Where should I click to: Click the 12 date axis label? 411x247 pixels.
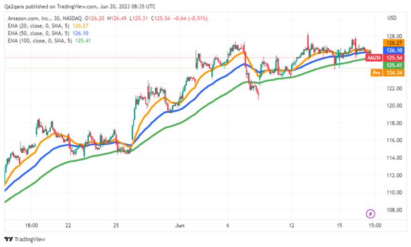tap(292, 225)
